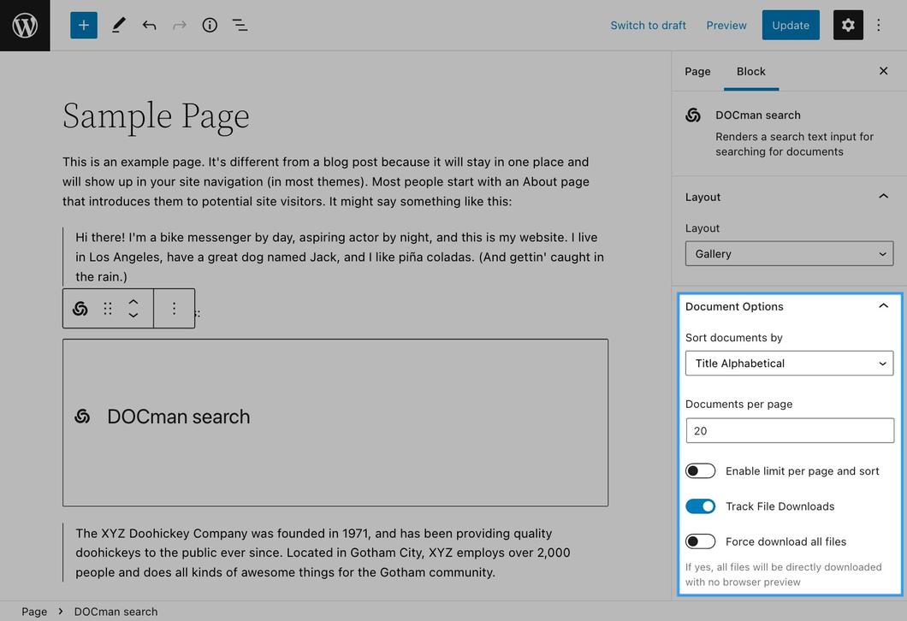Screen dimensions: 907x621
Task: Turn off Track File Downloads toggle
Action: tap(701, 506)
